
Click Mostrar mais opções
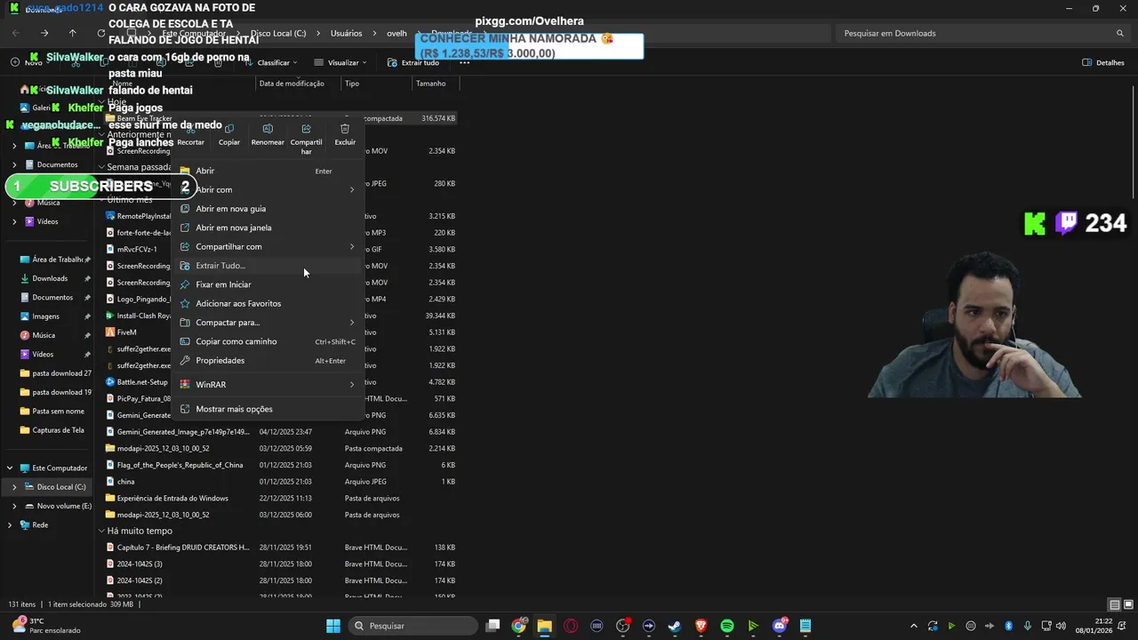[x=268, y=409]
